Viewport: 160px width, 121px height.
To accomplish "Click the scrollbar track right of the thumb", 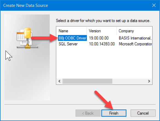I will (x=129, y=81).
